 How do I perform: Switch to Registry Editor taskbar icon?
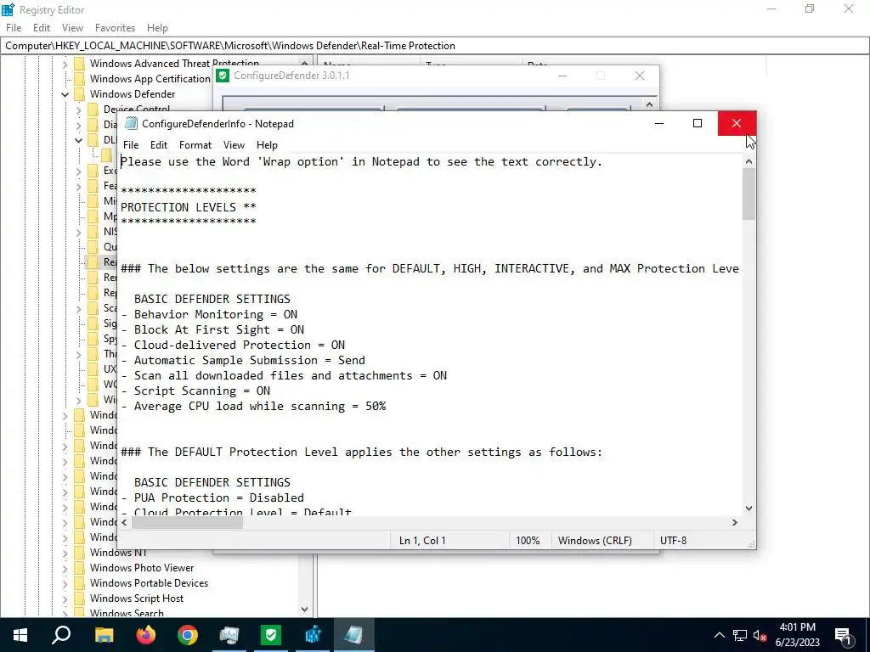click(313, 635)
